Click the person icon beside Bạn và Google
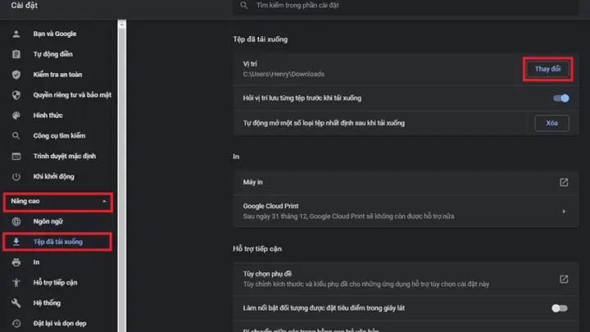Viewport: 590px width, 332px height. pos(16,34)
